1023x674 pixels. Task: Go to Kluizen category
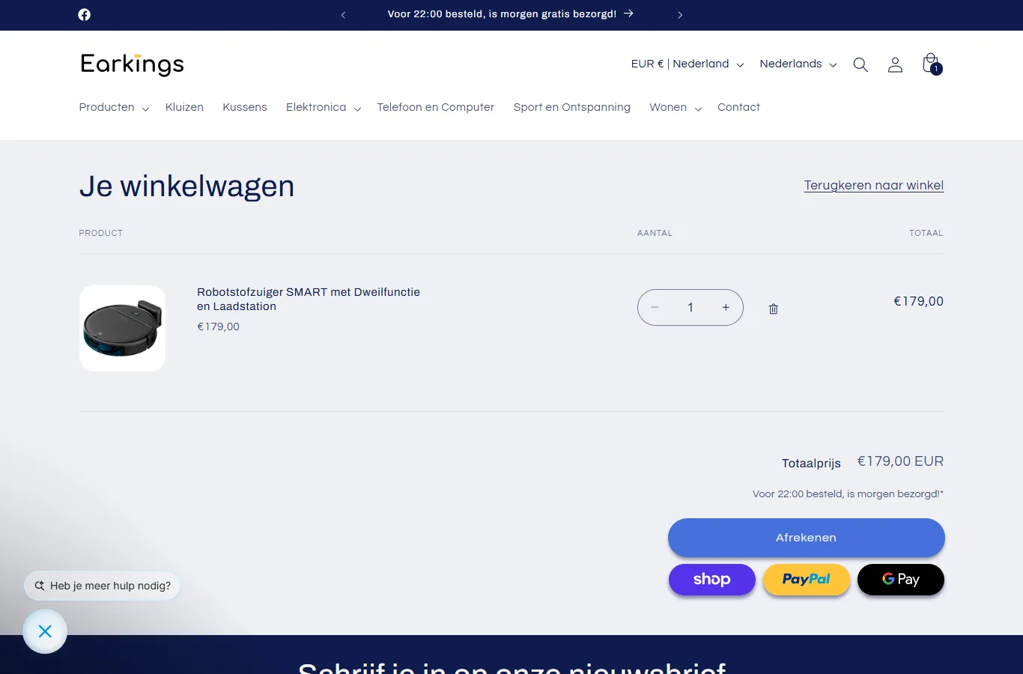pos(184,108)
